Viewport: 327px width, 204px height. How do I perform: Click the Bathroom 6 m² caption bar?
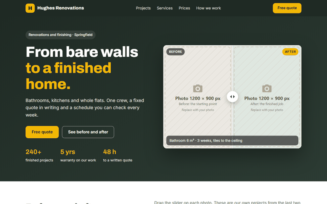pyautogui.click(x=232, y=140)
